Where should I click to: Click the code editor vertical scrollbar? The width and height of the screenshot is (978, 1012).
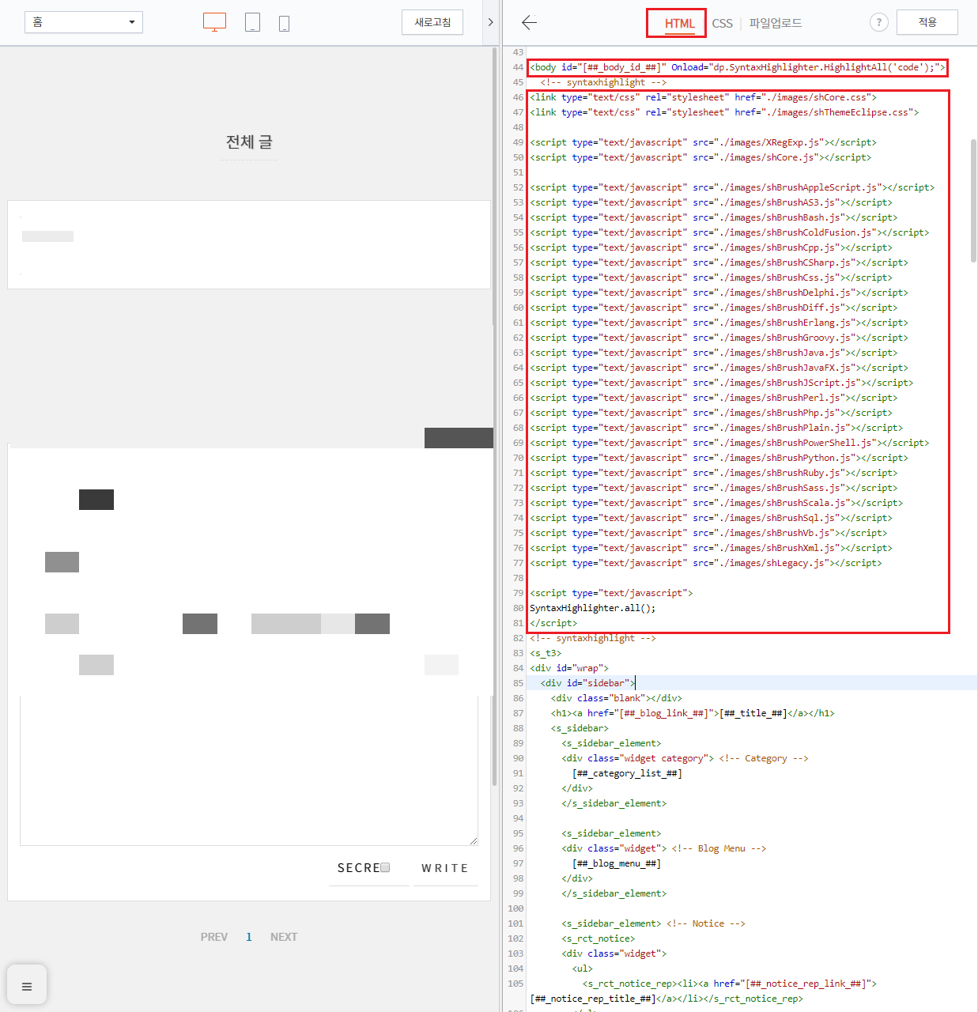pyautogui.click(x=973, y=201)
